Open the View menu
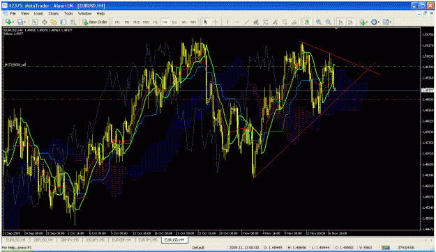Image resolution: width=436 pixels, height=252 pixels. click(24, 13)
